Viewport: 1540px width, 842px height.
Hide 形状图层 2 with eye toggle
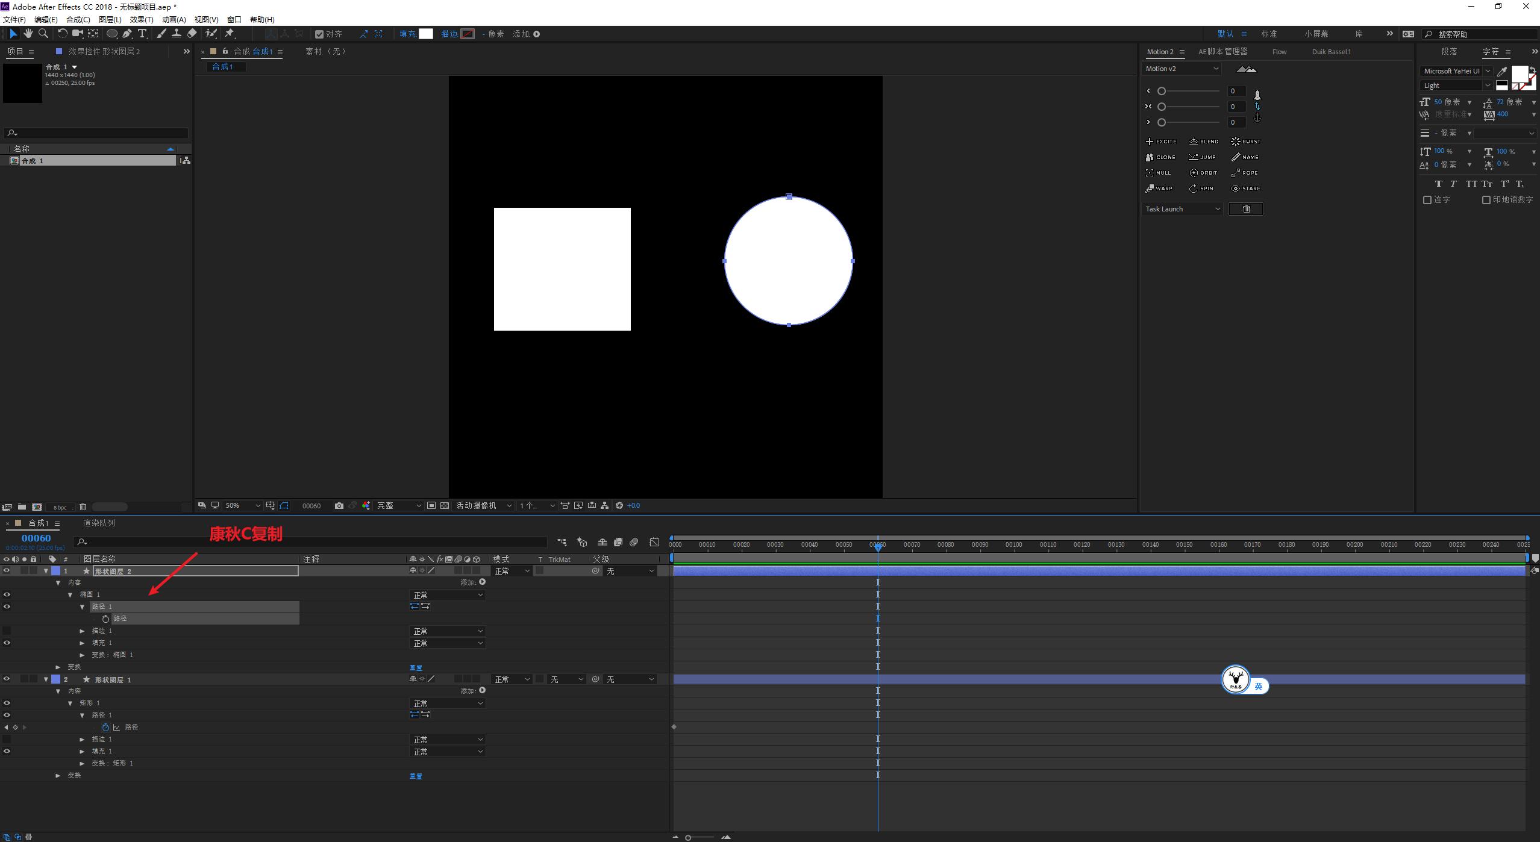(x=7, y=570)
